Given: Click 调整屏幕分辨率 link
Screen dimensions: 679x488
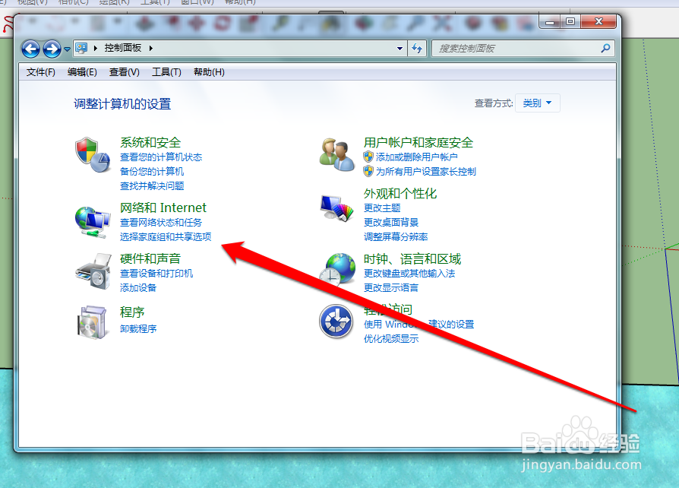Looking at the screenshot, I should pyautogui.click(x=396, y=236).
